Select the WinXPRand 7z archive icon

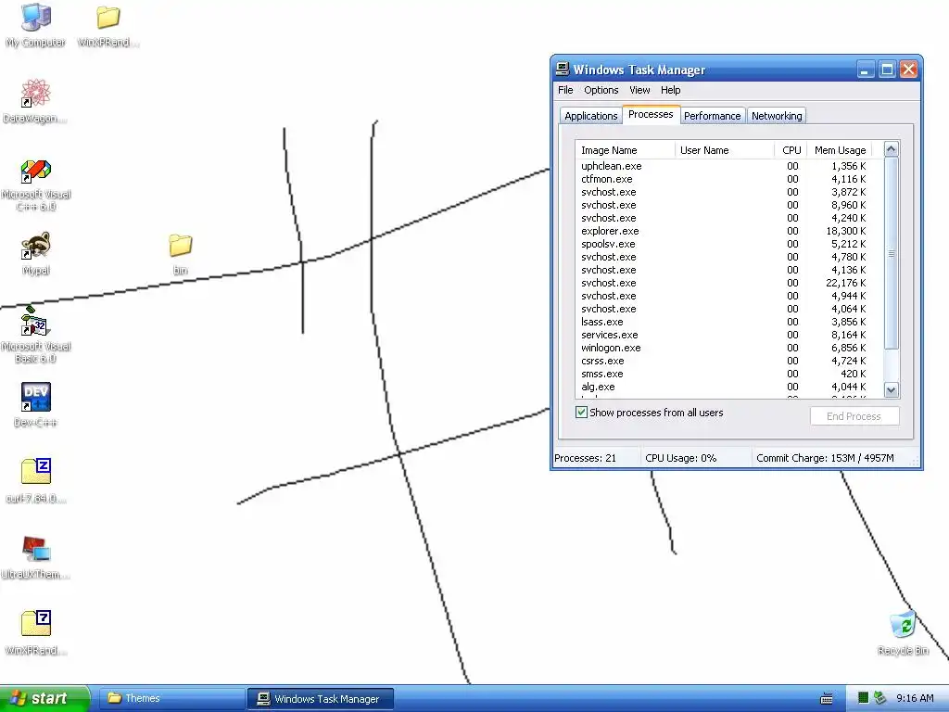36,633
